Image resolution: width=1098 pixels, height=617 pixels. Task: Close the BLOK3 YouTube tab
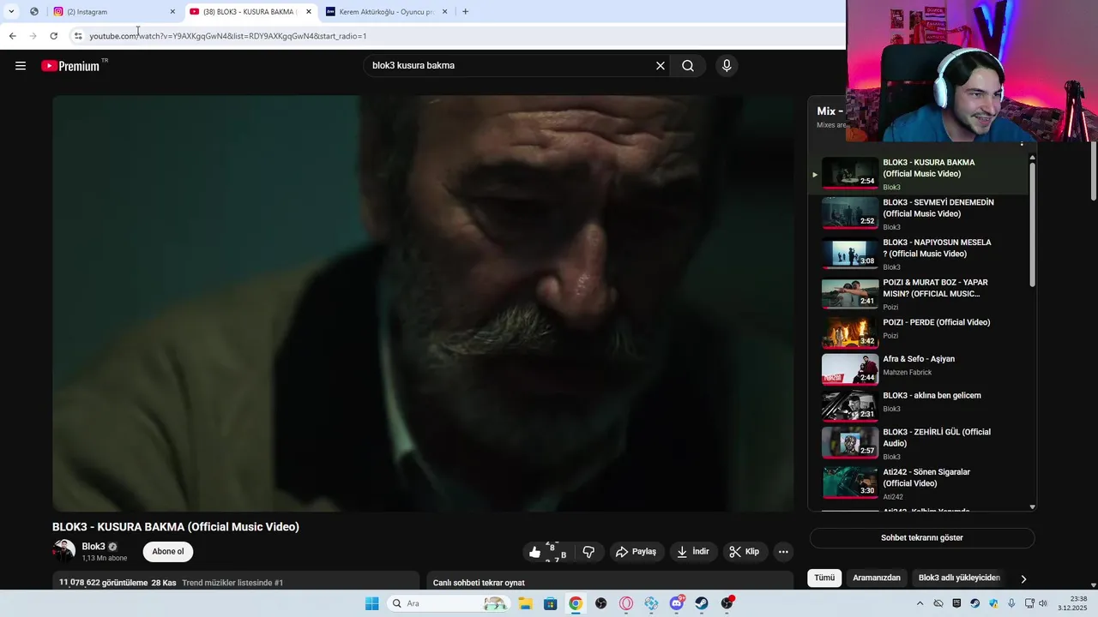click(309, 12)
